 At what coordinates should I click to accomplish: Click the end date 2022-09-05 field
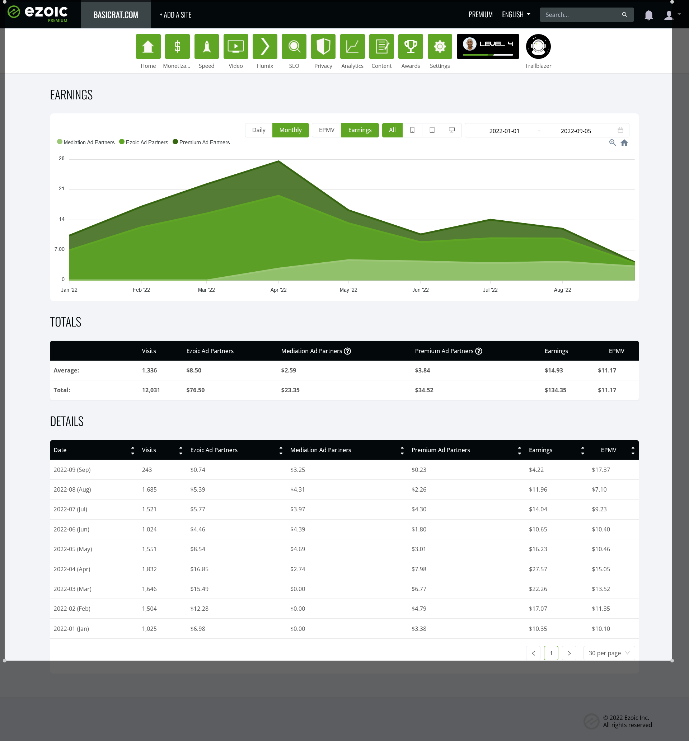[x=576, y=131]
